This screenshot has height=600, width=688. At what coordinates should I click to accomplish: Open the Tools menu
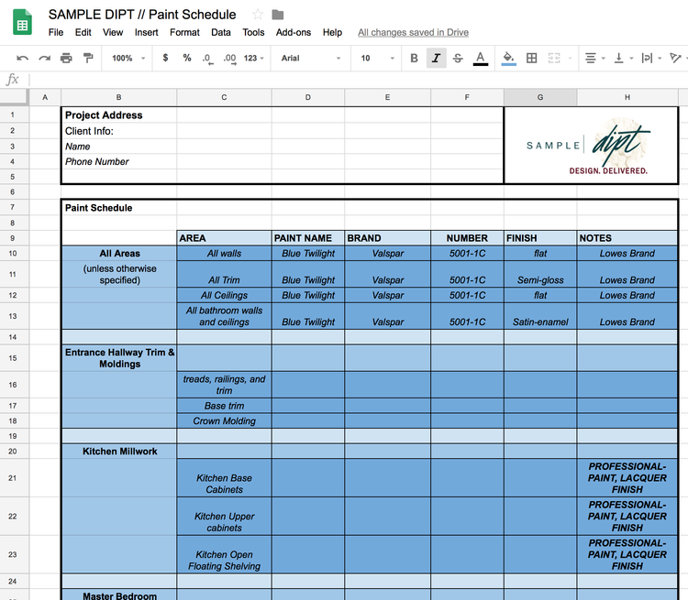click(253, 32)
